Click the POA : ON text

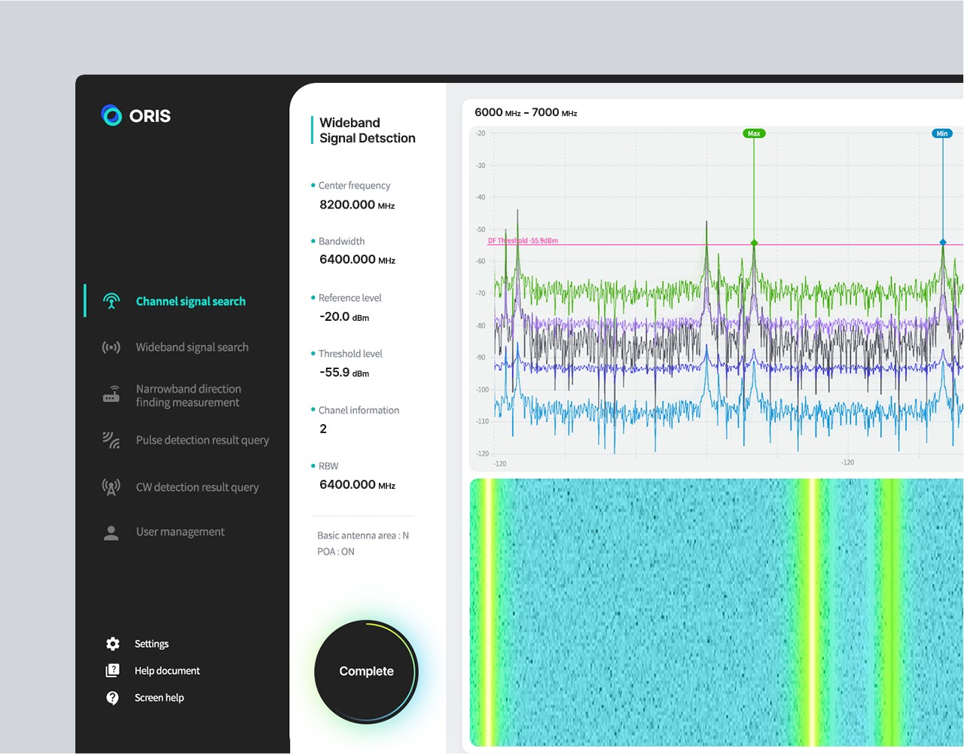pyautogui.click(x=336, y=551)
